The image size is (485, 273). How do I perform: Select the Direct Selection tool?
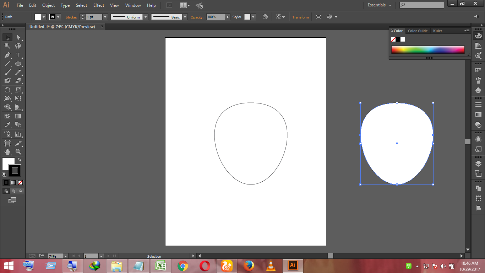(18, 37)
